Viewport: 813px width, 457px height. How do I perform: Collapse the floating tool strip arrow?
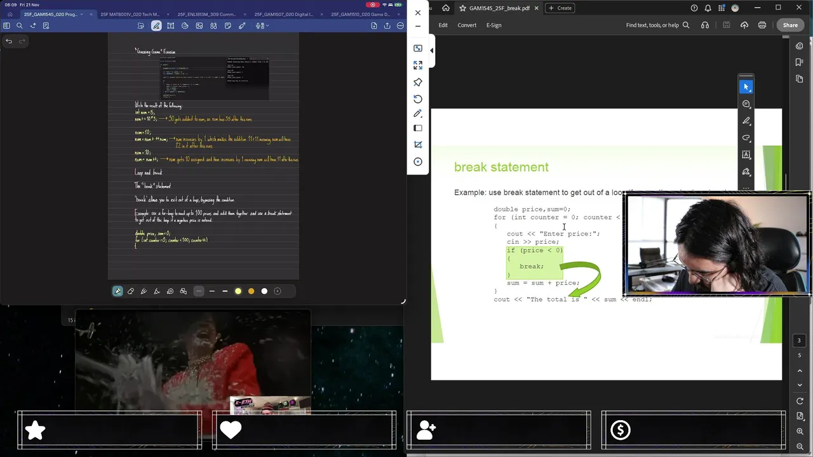(x=432, y=51)
